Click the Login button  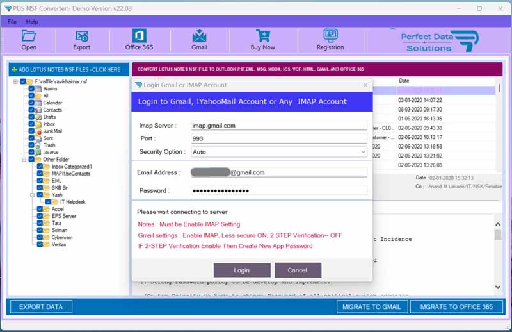(242, 270)
